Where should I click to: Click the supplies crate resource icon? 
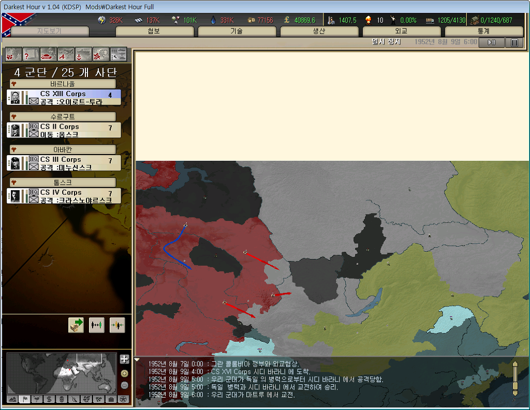pyautogui.click(x=251, y=20)
